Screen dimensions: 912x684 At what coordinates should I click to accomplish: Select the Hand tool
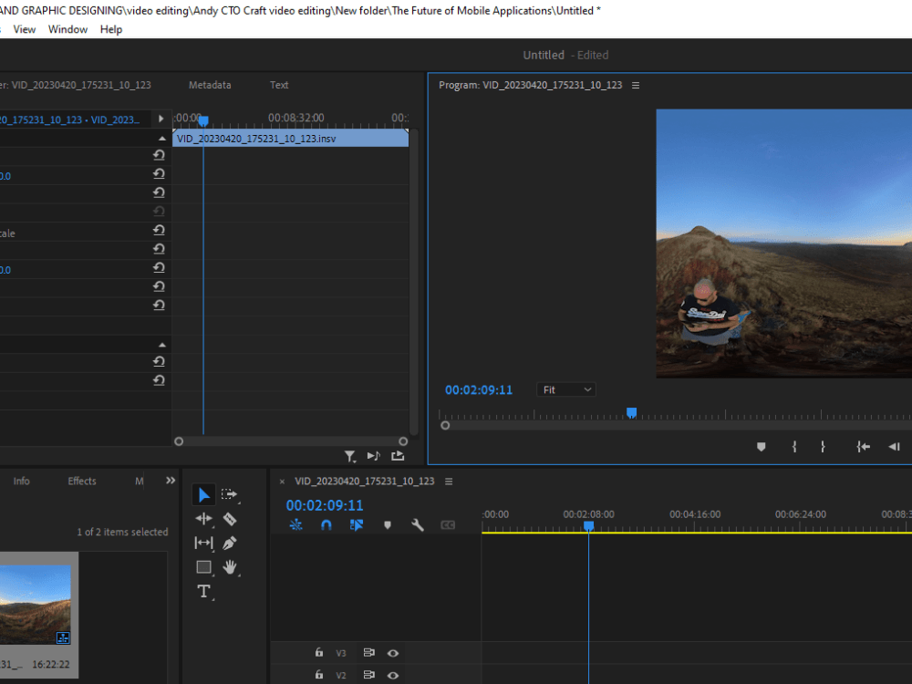point(230,567)
